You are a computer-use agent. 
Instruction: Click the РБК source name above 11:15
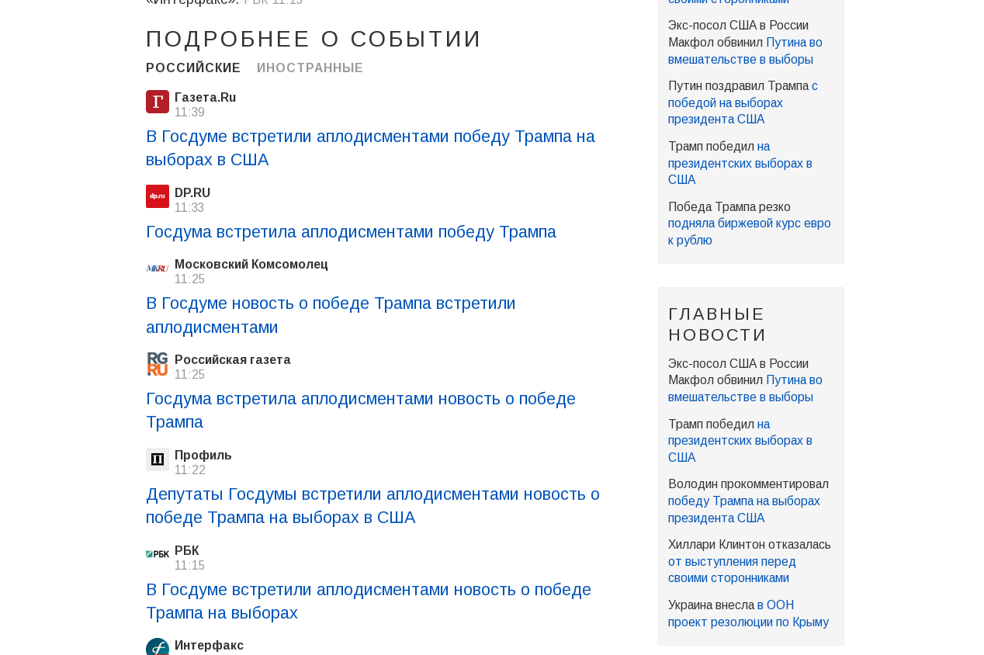point(187,551)
